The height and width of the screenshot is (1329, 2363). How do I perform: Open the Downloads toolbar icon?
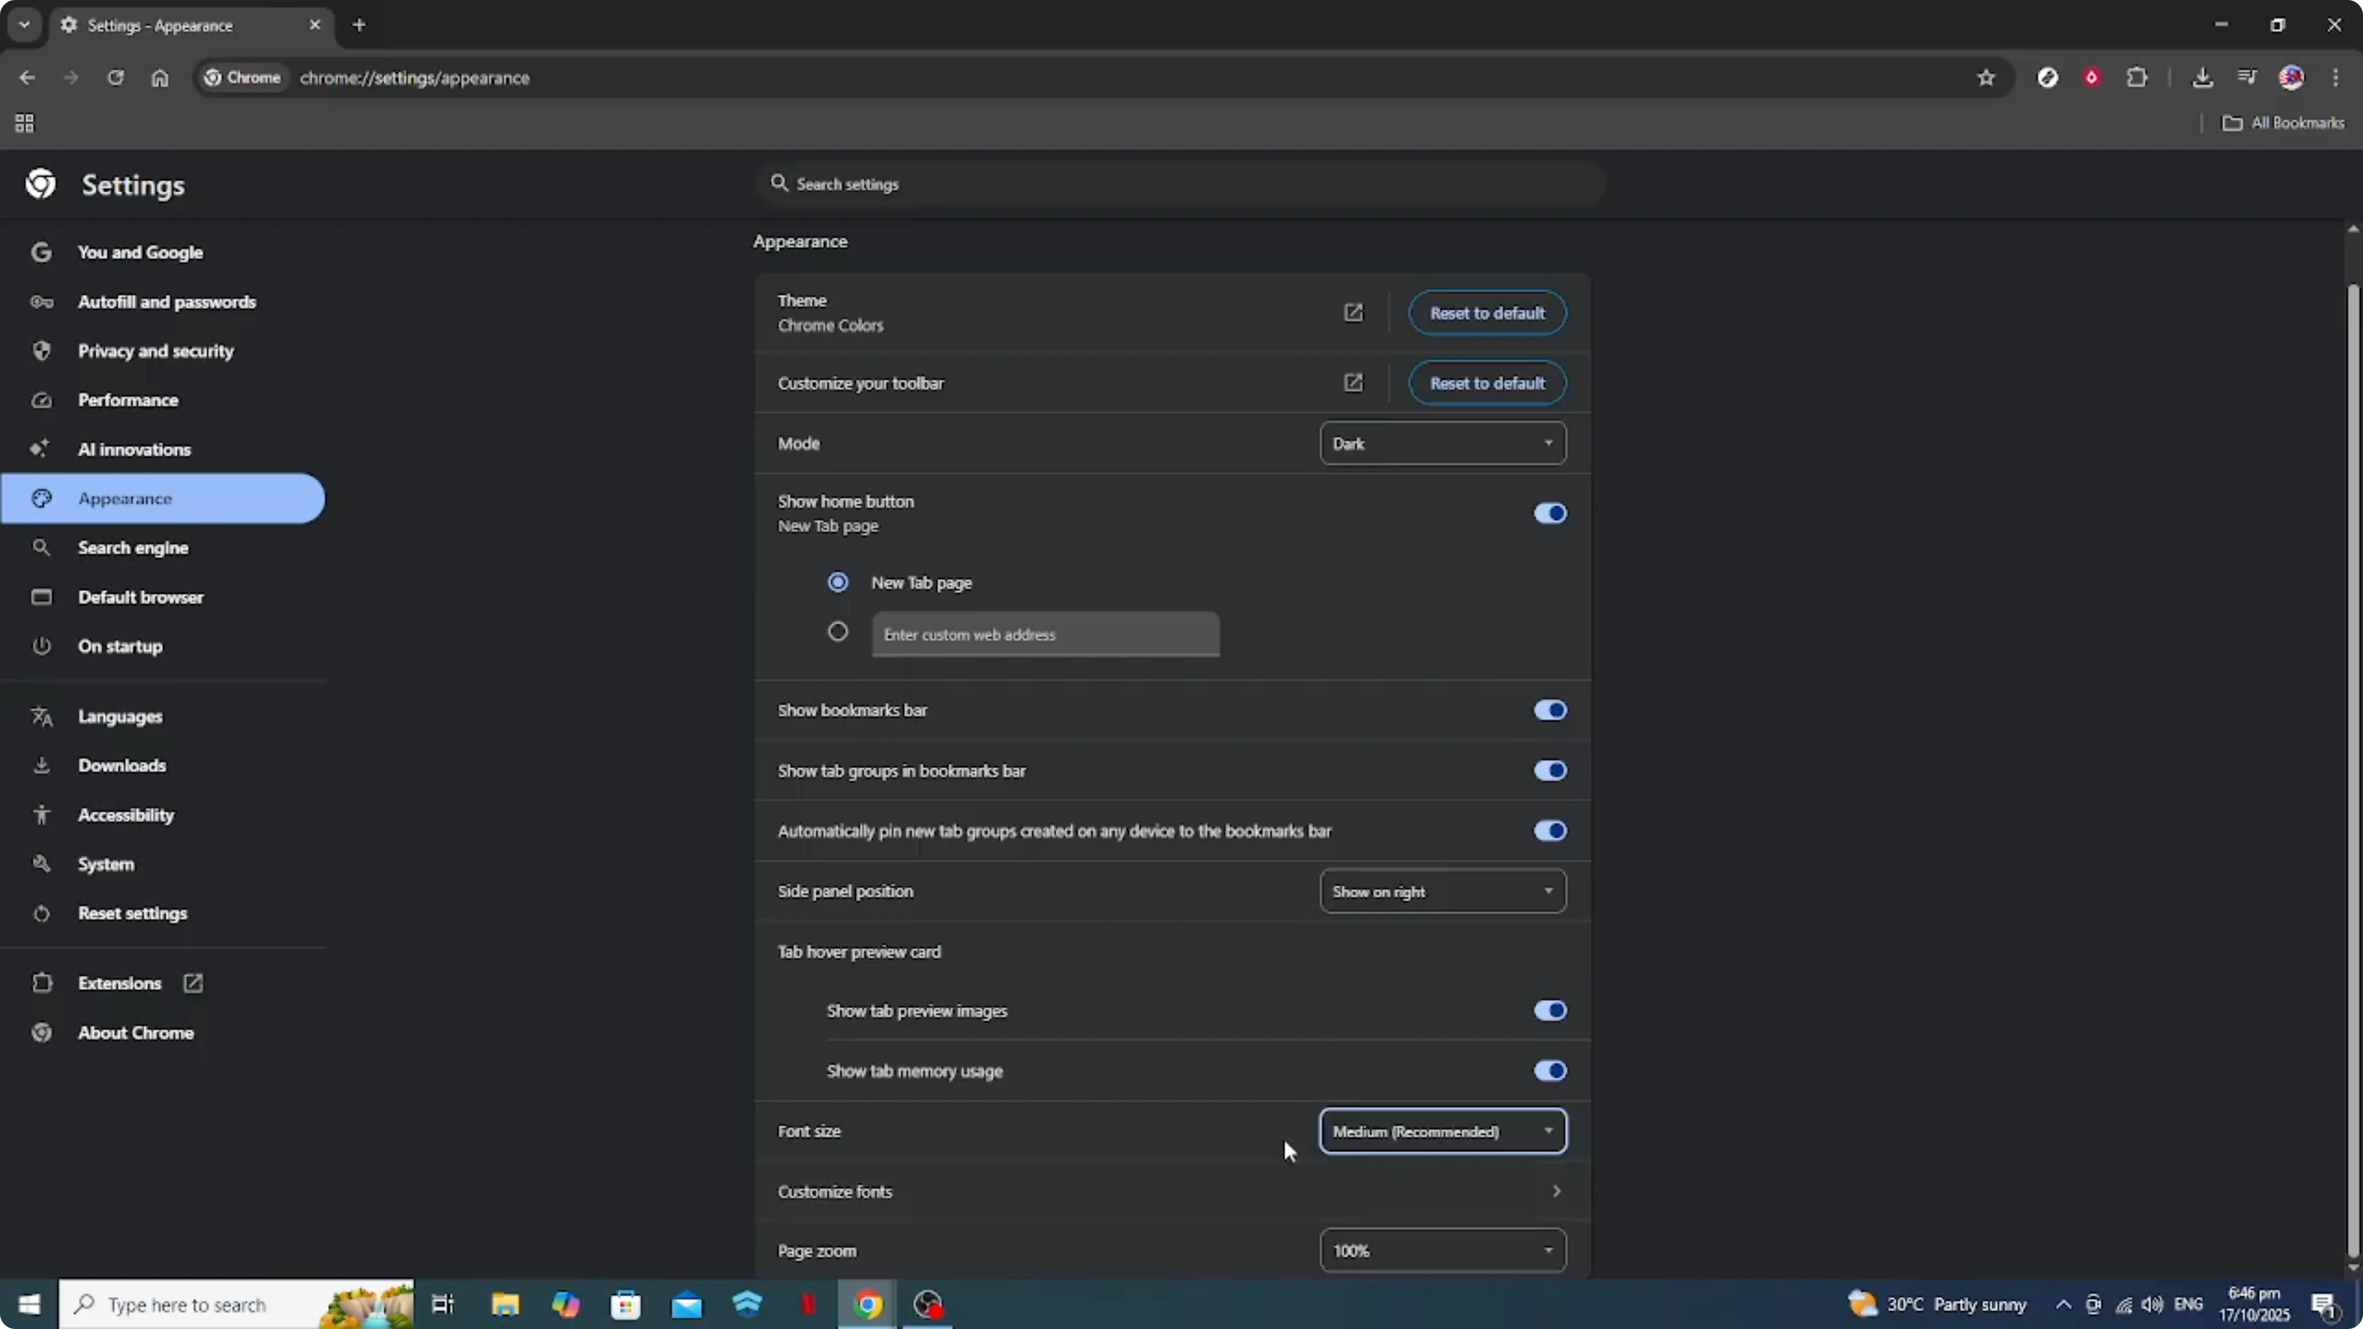click(2202, 78)
